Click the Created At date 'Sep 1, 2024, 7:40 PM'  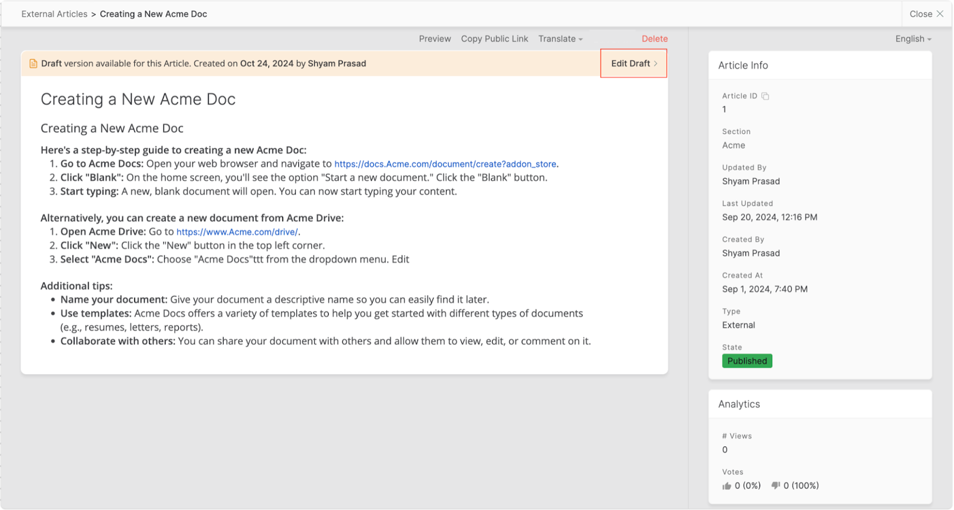[765, 289]
